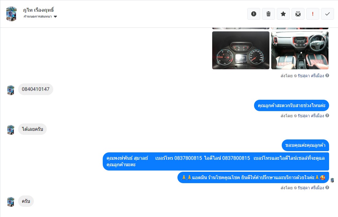Open the dashboard gauge photo thumbnail
338x217 pixels.
point(241,50)
